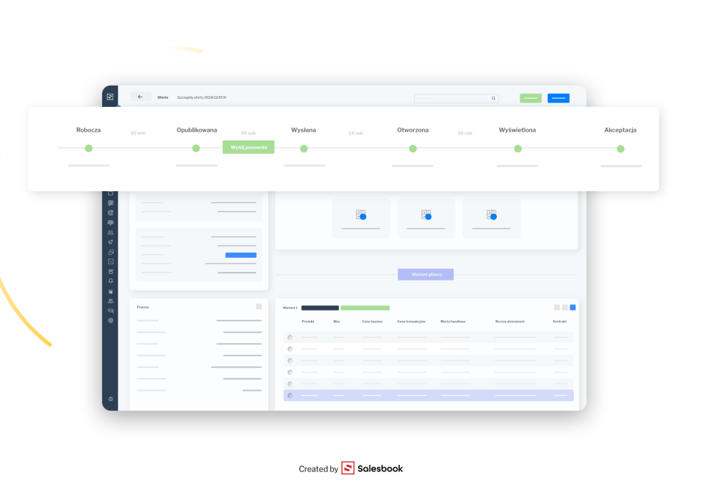Screen dimensions: 702x484
Task: Click the Otworzona timeline step dot
Action: [x=413, y=149]
